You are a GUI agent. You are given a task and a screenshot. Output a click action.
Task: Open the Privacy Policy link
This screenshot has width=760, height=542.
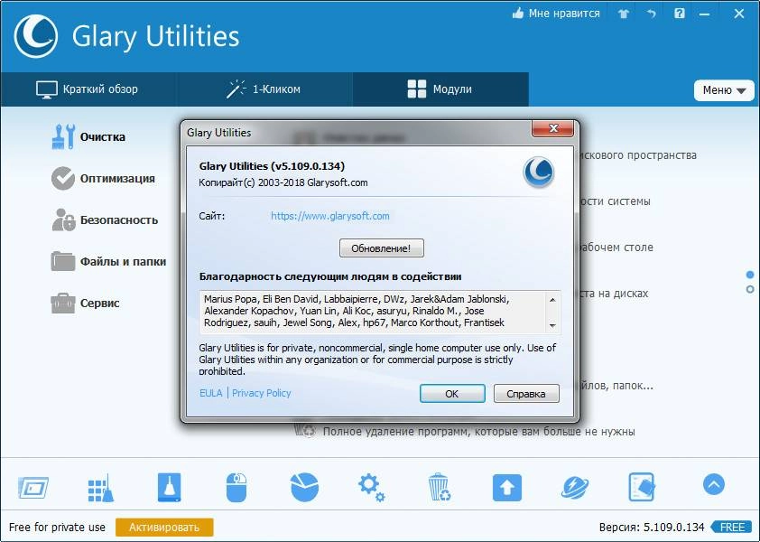click(261, 393)
